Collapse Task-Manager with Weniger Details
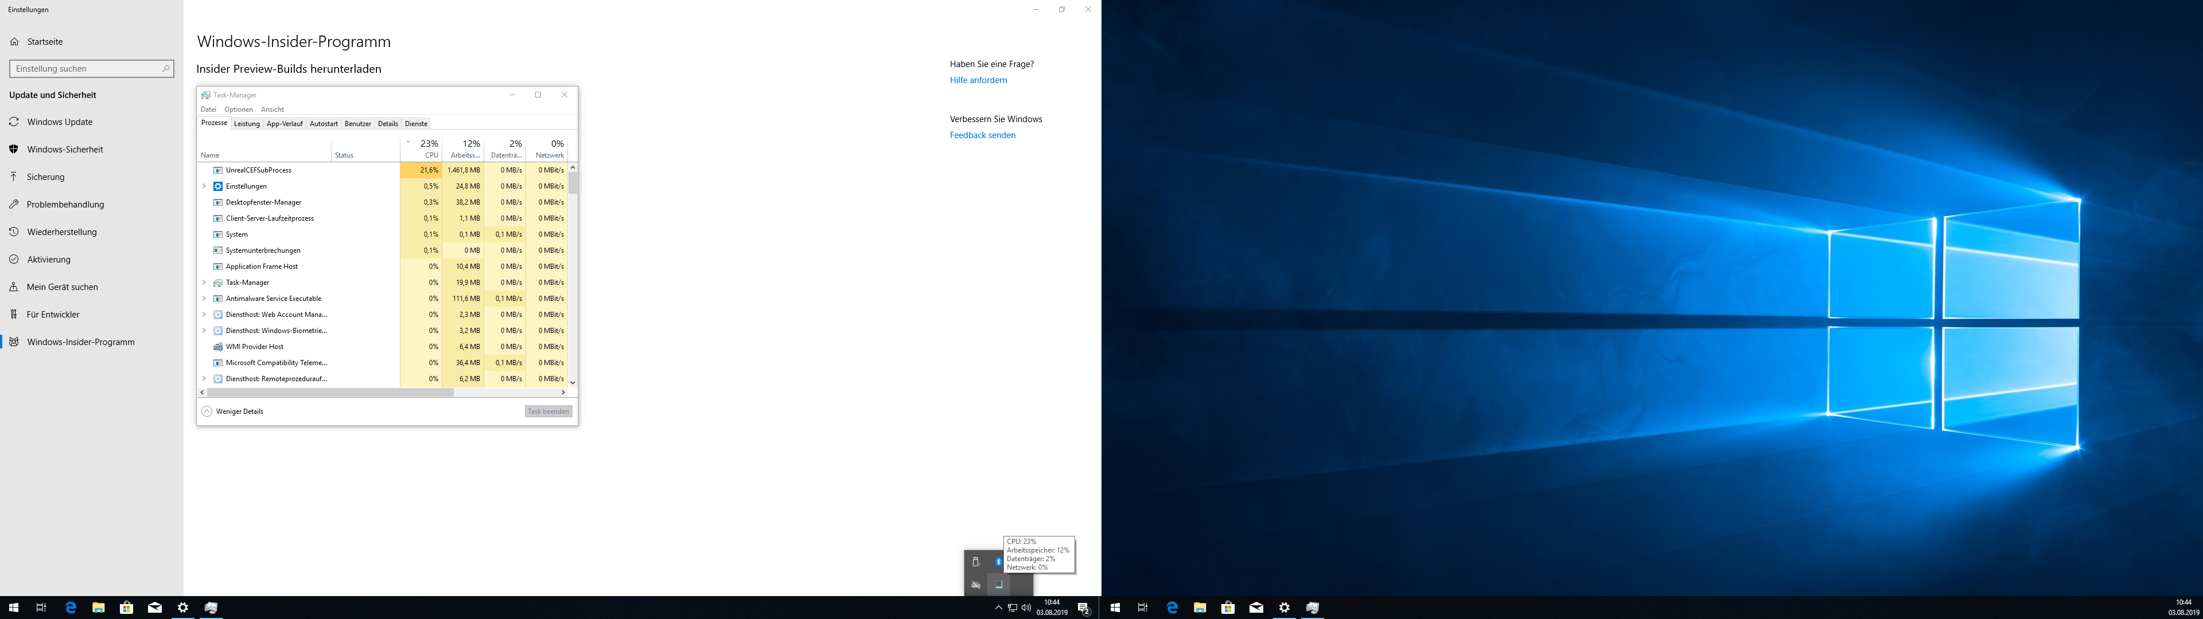2203x619 pixels. [x=232, y=412]
